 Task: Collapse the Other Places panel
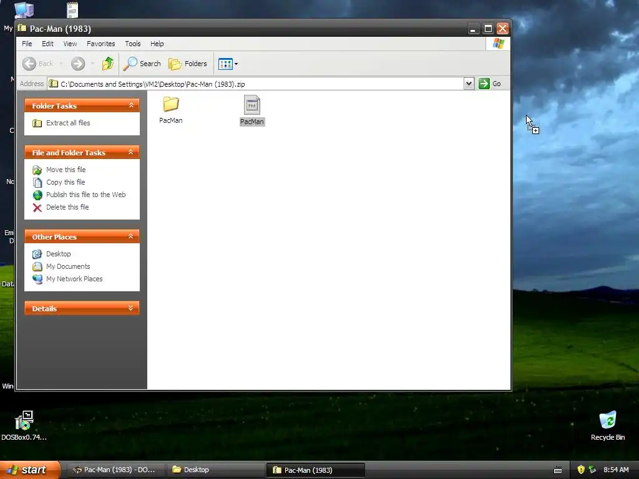coord(131,236)
